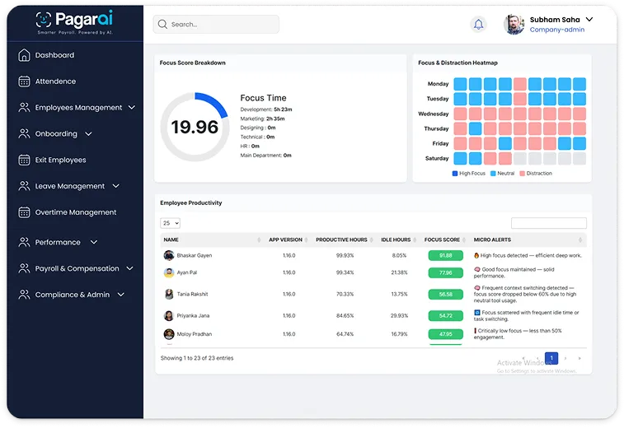624x428 pixels.
Task: Open Payroll & Compensation menu item
Action: coord(77,269)
